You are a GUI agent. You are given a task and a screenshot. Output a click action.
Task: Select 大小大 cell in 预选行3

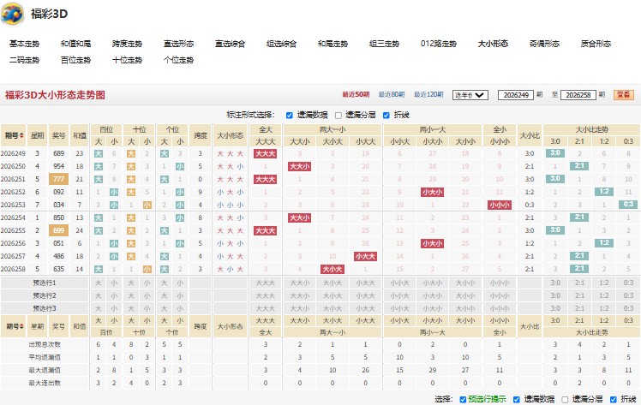332,308
